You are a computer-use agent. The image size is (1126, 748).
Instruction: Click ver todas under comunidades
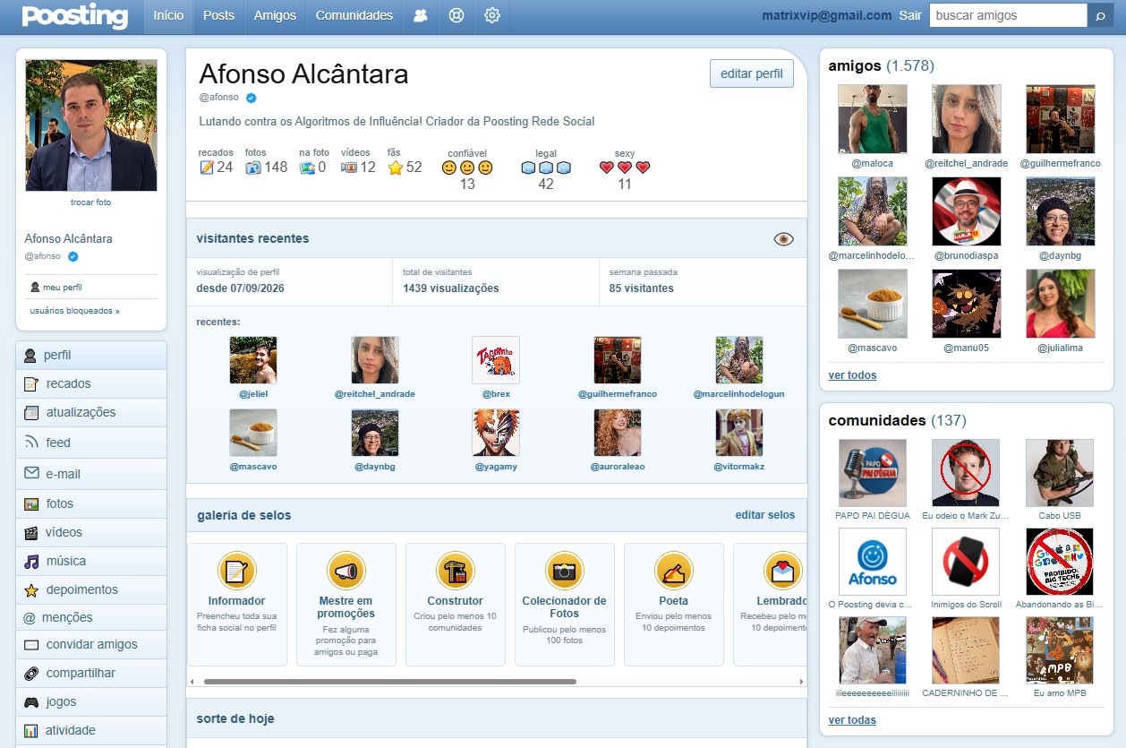point(852,720)
